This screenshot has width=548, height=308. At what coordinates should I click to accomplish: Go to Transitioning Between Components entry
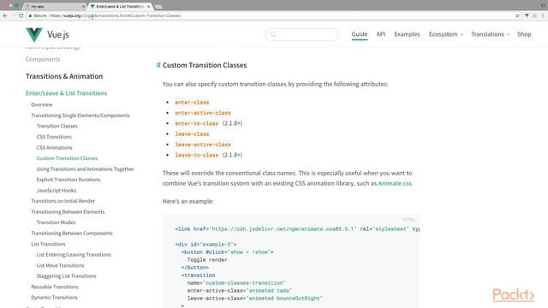pos(72,234)
